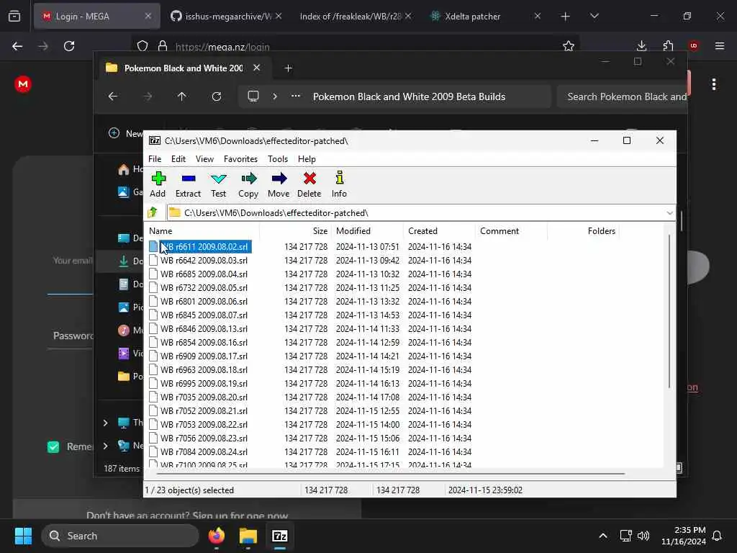737x553 pixels.
Task: Click the Comment column header
Action: tap(512, 231)
